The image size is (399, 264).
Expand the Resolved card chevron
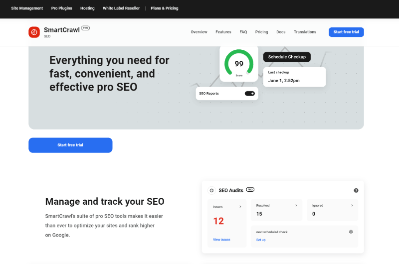(296, 205)
